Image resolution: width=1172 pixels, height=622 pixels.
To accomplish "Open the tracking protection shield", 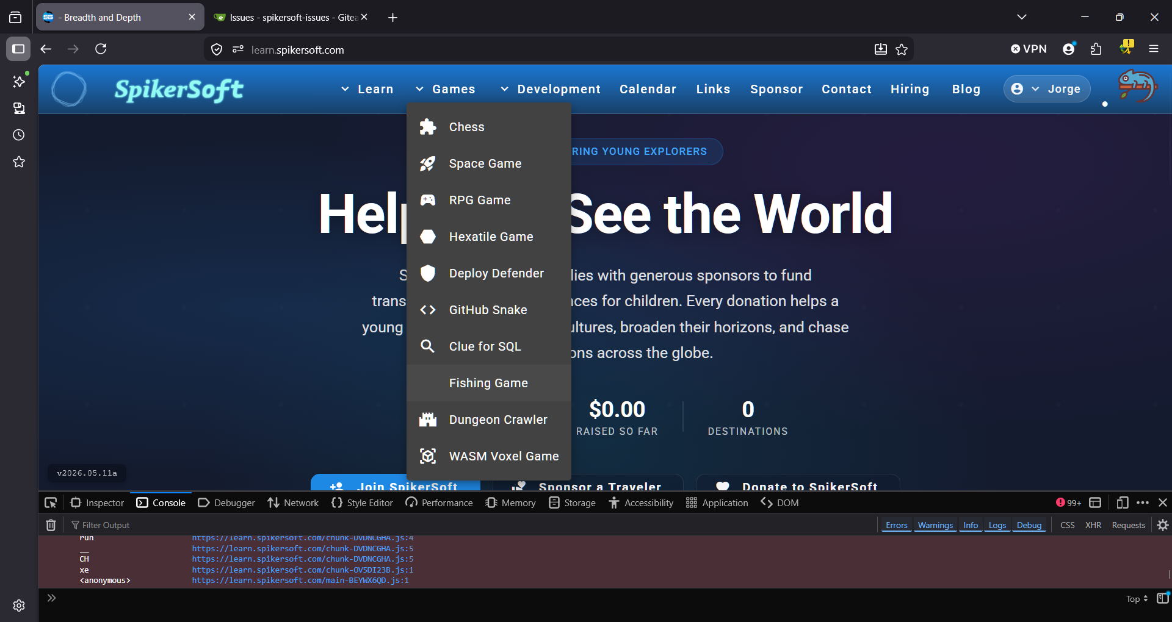I will tap(217, 49).
